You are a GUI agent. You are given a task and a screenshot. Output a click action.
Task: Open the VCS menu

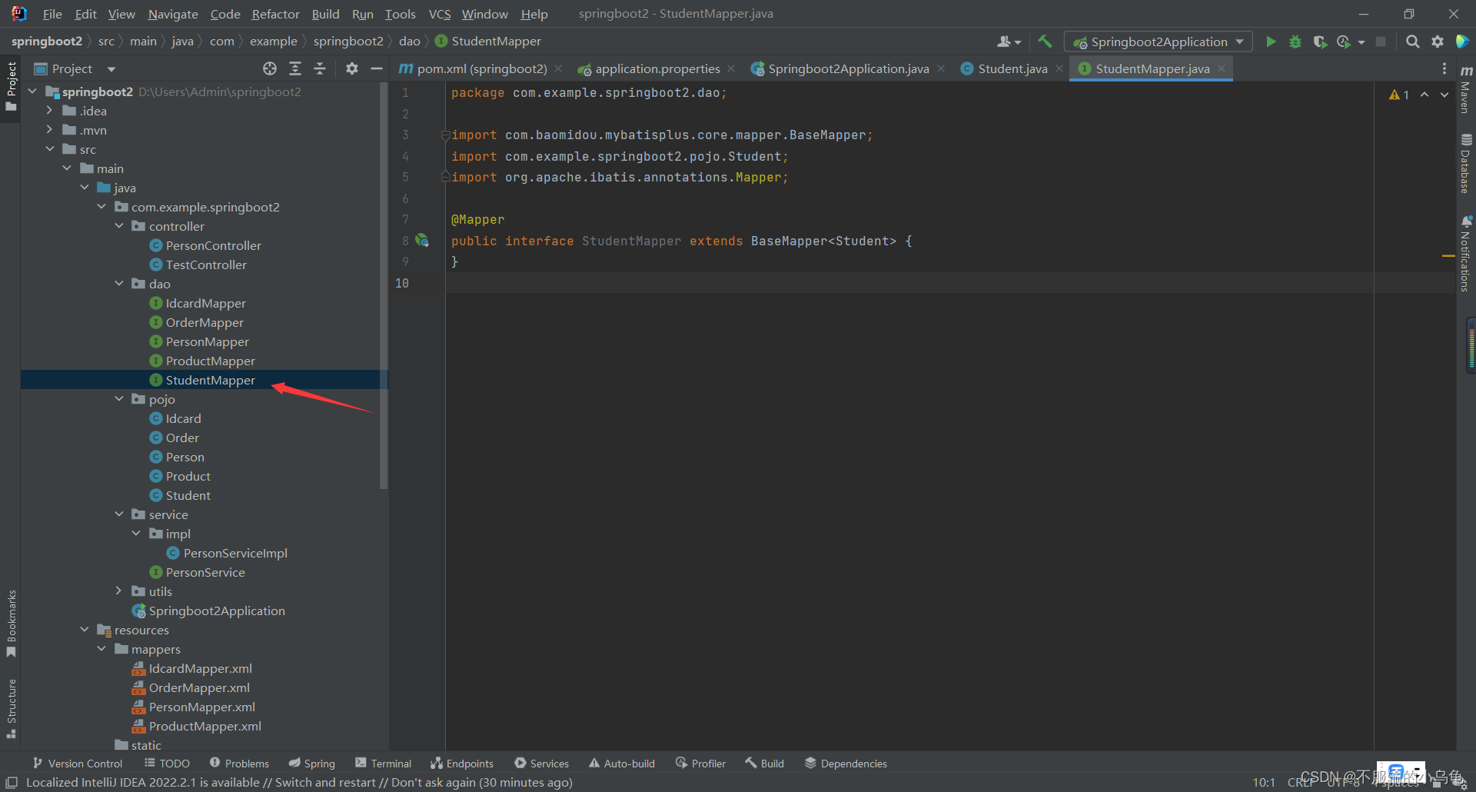click(x=440, y=14)
